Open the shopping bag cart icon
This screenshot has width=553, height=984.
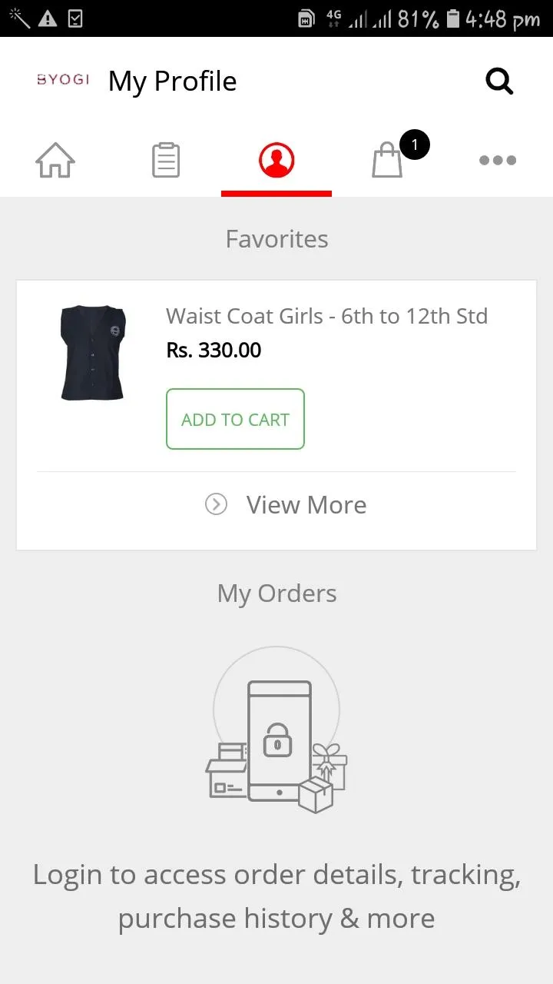point(387,161)
